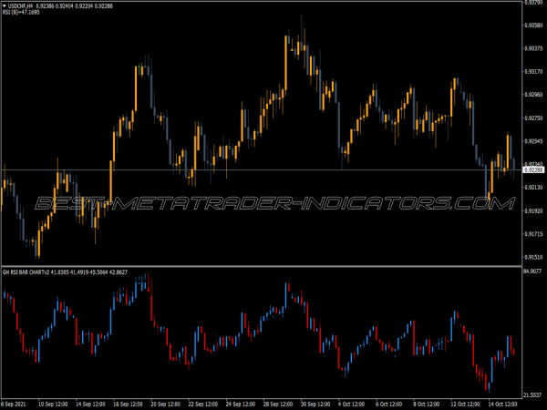Click the 8 Sep 2021 date label
The width and height of the screenshot is (547, 410).
click(x=14, y=404)
